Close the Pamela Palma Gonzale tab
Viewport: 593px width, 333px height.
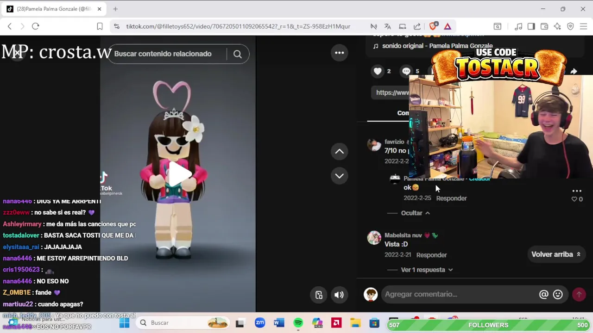coord(99,9)
